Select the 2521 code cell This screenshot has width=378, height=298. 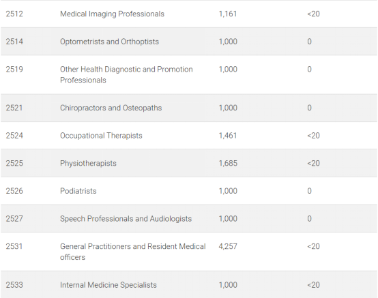point(14,108)
